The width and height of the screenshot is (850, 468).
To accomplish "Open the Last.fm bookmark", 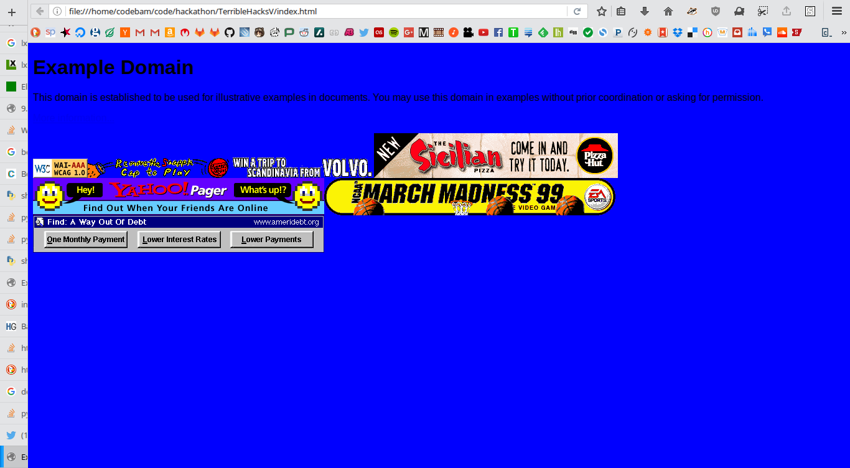I will (x=379, y=32).
